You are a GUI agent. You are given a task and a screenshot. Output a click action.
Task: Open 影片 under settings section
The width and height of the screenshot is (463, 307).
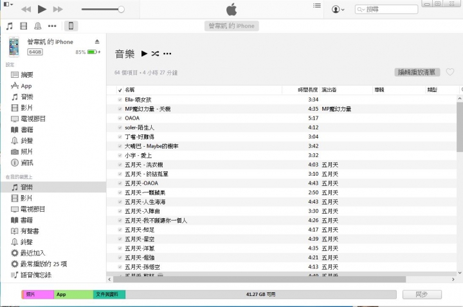pyautogui.click(x=22, y=108)
